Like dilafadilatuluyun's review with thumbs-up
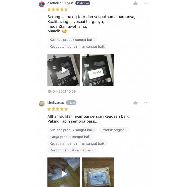This screenshot has width=187, height=187. click(x=135, y=3)
